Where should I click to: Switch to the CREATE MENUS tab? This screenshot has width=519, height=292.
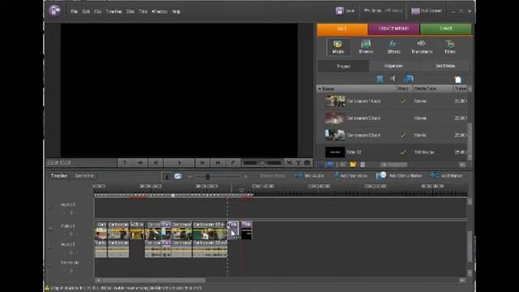(x=393, y=29)
